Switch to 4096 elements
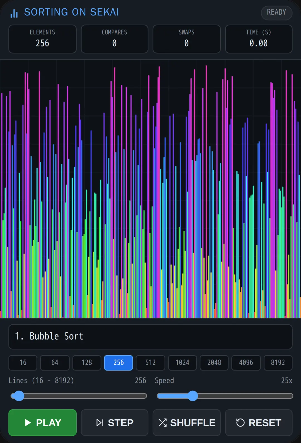 (246, 362)
